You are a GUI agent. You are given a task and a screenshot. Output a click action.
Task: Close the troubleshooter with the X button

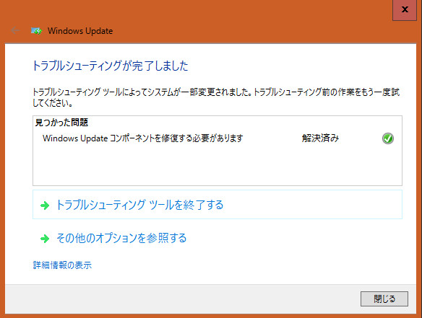pos(405,9)
